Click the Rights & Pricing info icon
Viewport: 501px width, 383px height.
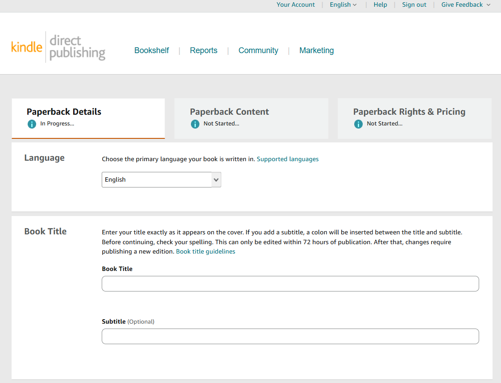(x=359, y=124)
